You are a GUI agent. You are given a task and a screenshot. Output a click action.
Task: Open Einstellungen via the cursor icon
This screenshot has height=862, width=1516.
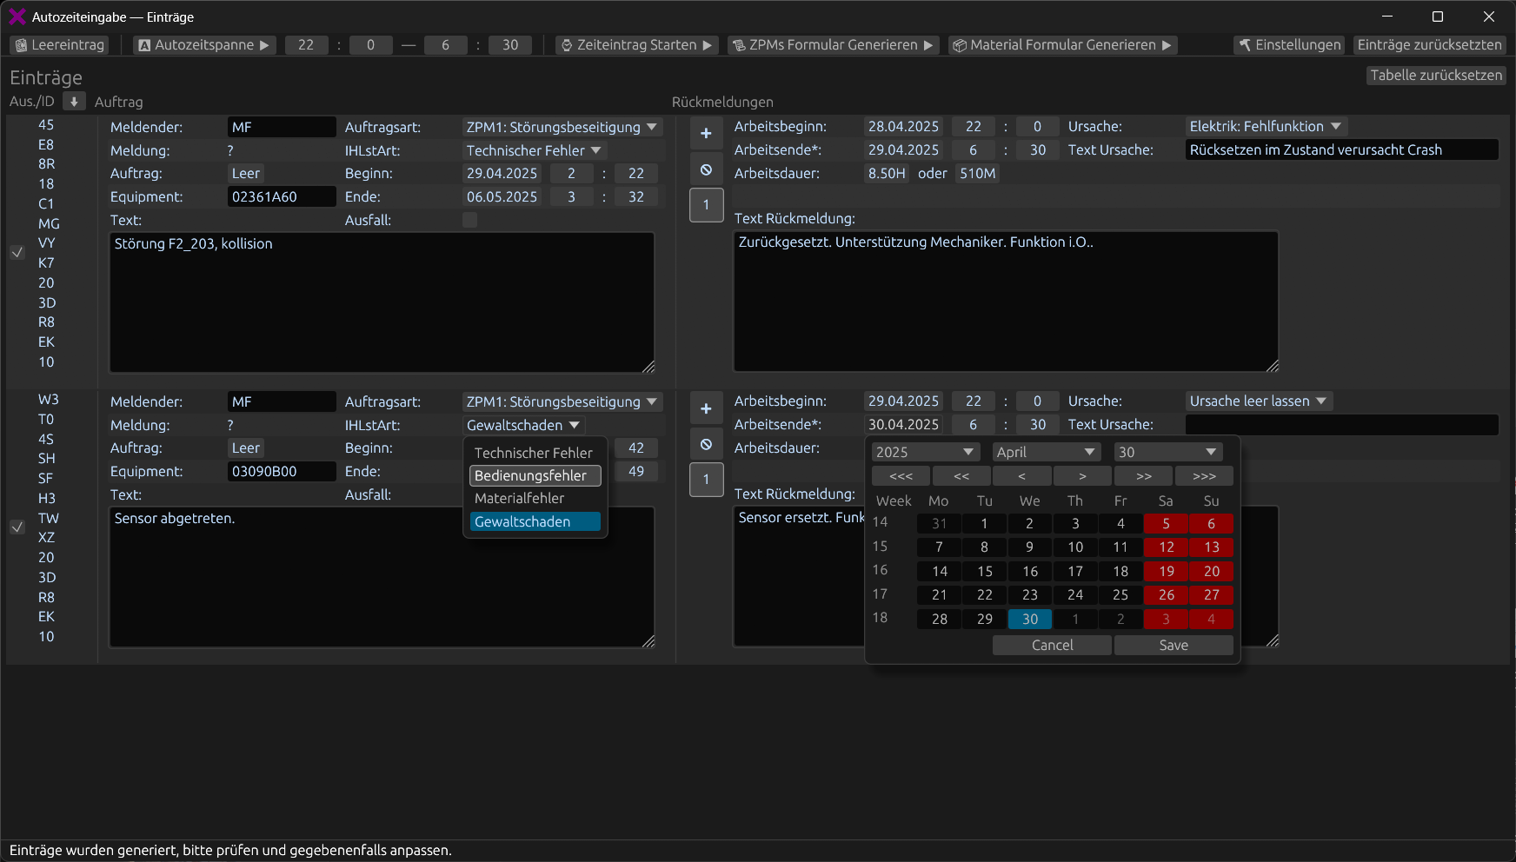pos(1244,44)
